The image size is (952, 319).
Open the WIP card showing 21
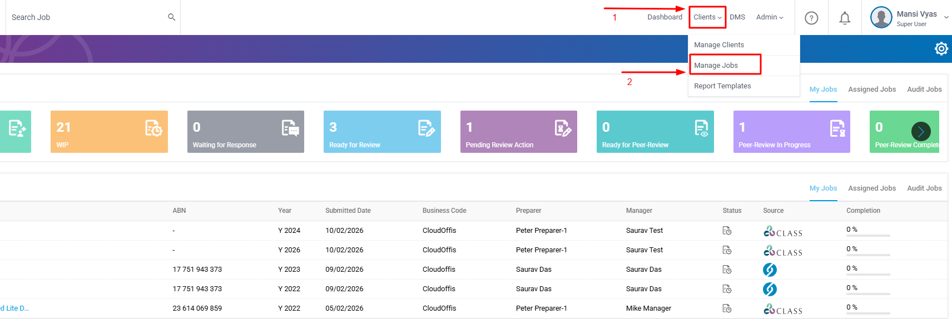[109, 132]
